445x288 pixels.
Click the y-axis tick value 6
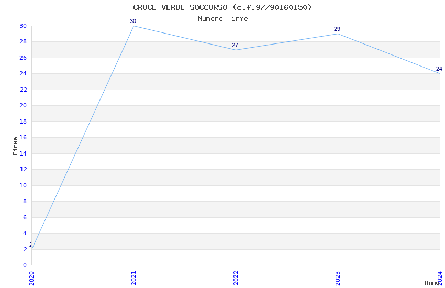[x=25, y=217]
